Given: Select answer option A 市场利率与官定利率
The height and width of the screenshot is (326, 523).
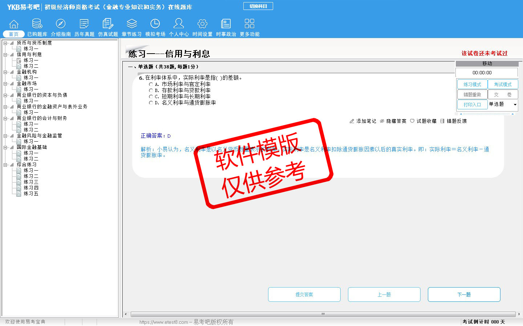Looking at the screenshot, I should click(x=151, y=84).
